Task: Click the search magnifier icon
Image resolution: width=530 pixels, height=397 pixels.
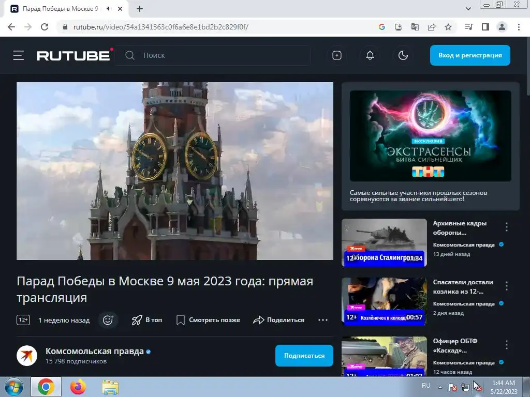Action: click(130, 55)
